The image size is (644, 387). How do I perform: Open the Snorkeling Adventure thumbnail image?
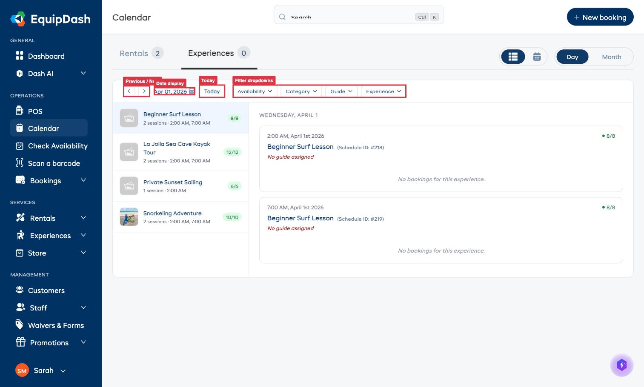tap(129, 216)
